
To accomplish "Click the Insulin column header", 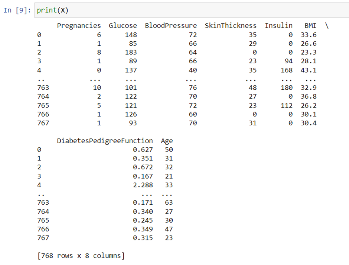I will tap(279, 26).
